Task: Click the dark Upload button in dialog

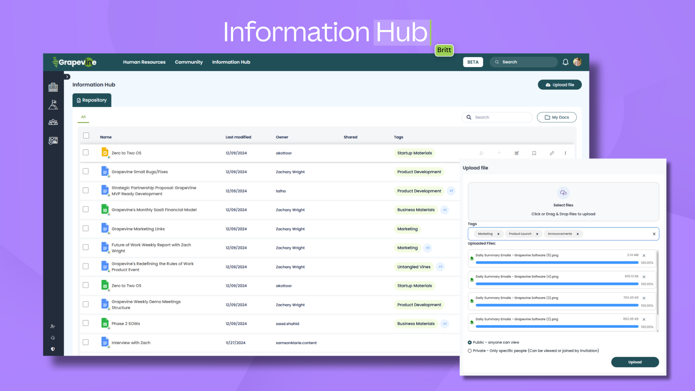Action: (635, 362)
